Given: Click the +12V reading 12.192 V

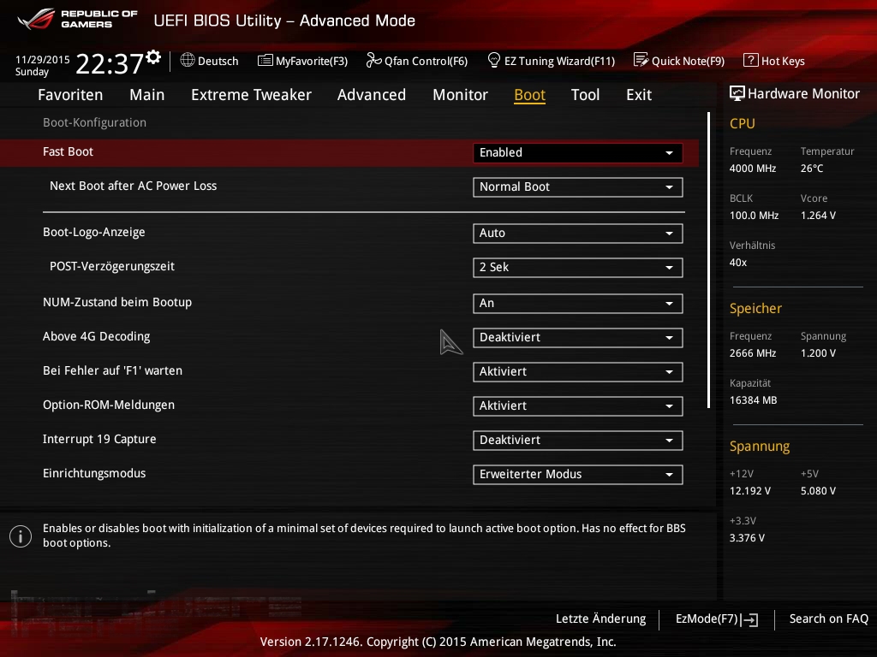Looking at the screenshot, I should point(749,490).
